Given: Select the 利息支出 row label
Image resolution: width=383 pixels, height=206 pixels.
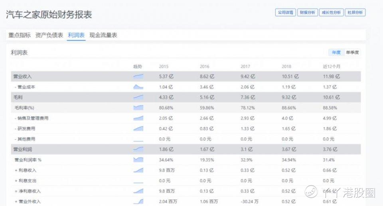Looking at the screenshot, I should coord(26,181).
